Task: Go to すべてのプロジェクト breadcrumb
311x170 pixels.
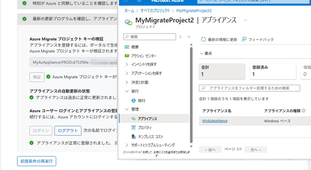Action: click(x=155, y=11)
